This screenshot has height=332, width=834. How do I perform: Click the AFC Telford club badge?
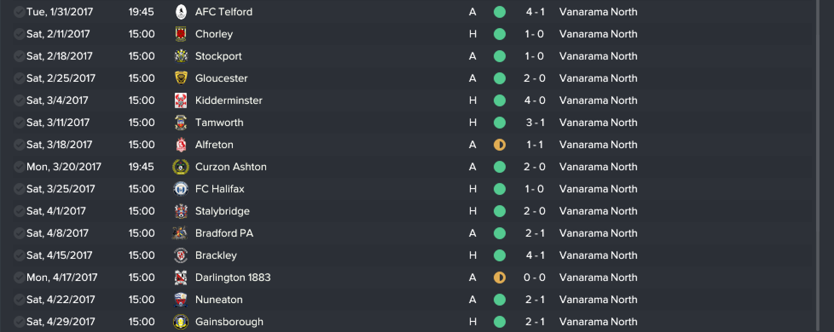(x=181, y=12)
